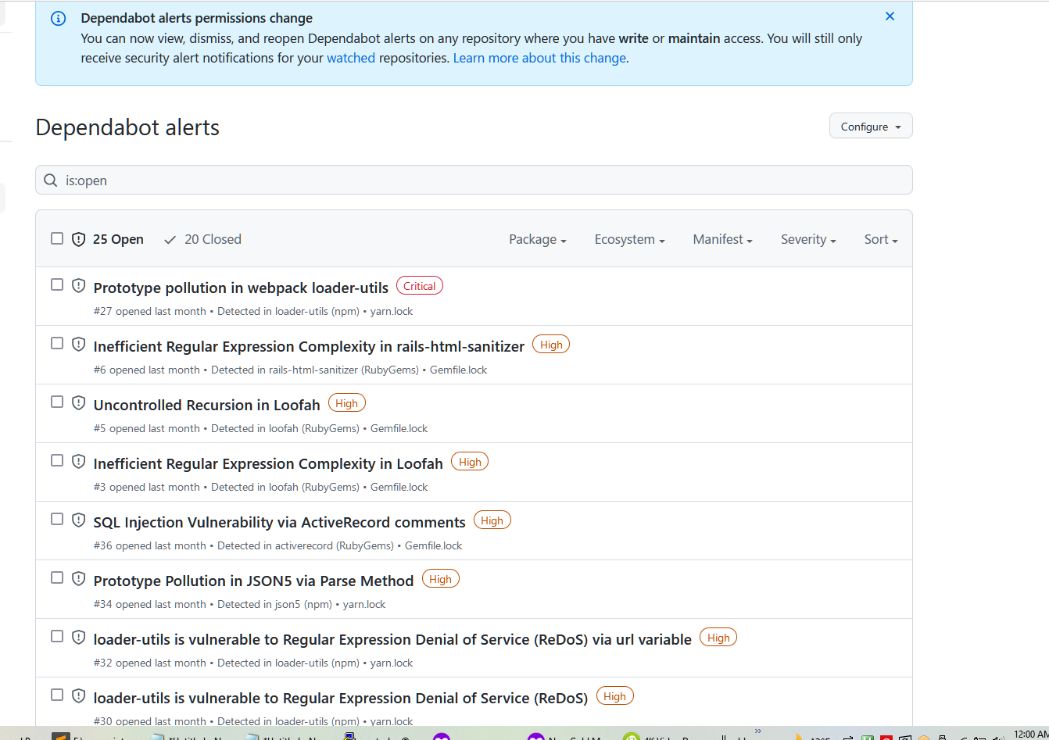The height and width of the screenshot is (740, 1049).
Task: Click shield icon of SQL Injection alert
Action: pos(78,520)
